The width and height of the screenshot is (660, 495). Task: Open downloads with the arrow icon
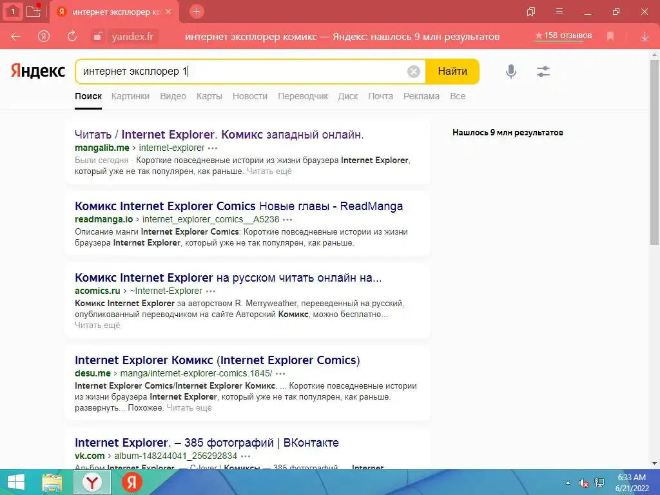tap(645, 37)
